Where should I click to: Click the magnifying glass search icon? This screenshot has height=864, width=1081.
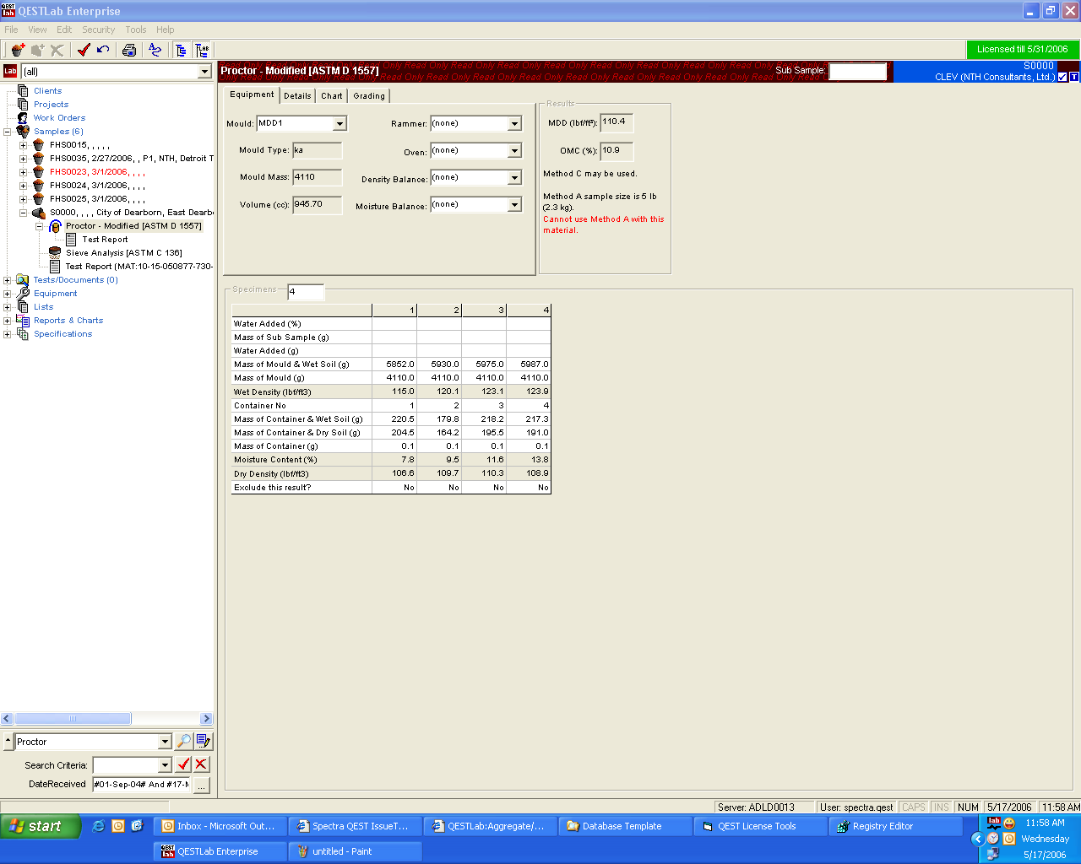click(183, 742)
